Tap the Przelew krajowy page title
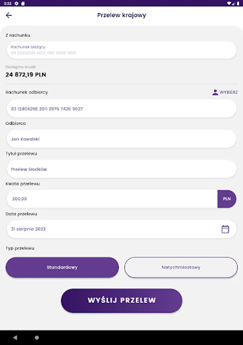 point(122,15)
